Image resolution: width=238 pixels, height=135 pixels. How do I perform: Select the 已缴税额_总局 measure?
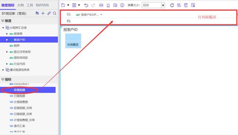click(x=23, y=114)
